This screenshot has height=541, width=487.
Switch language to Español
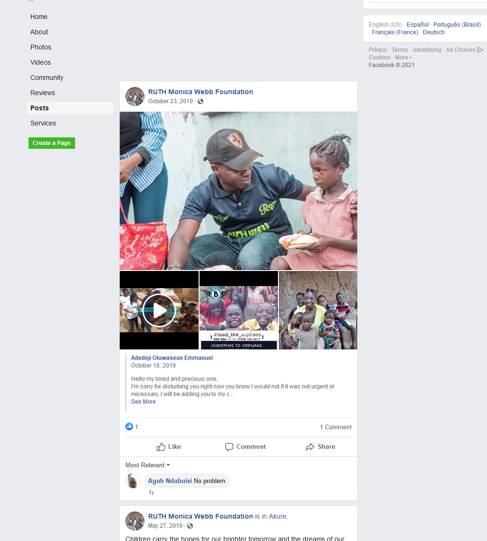(x=417, y=25)
